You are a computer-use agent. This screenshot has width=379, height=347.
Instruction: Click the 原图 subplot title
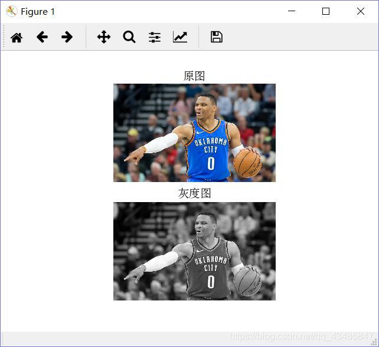(194, 76)
